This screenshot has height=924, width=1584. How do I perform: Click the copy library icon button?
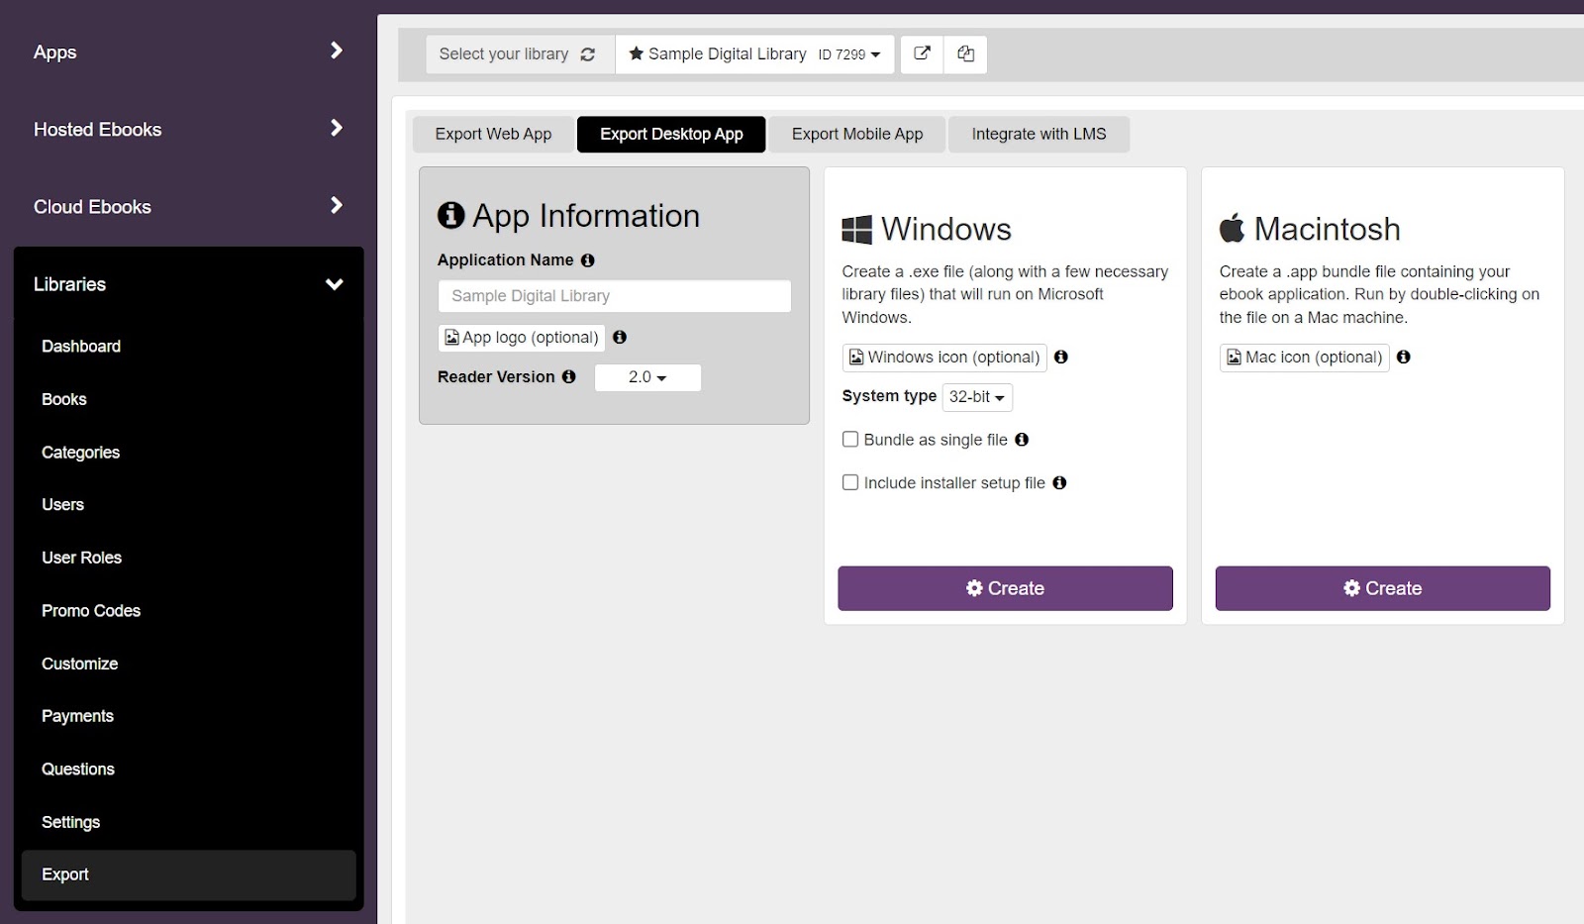(965, 54)
